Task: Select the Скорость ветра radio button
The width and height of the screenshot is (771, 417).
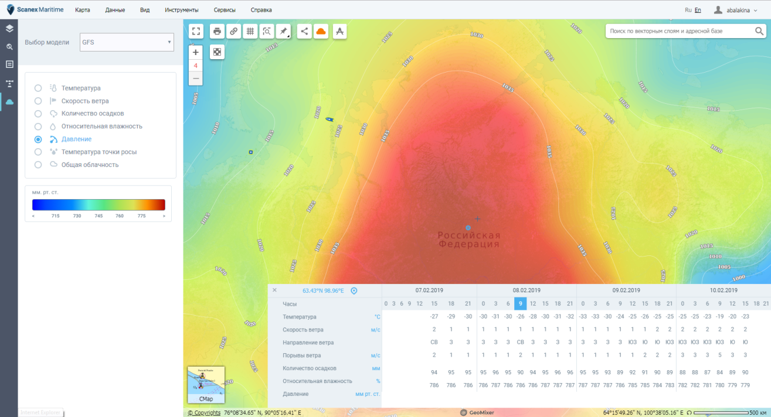Action: 38,101
